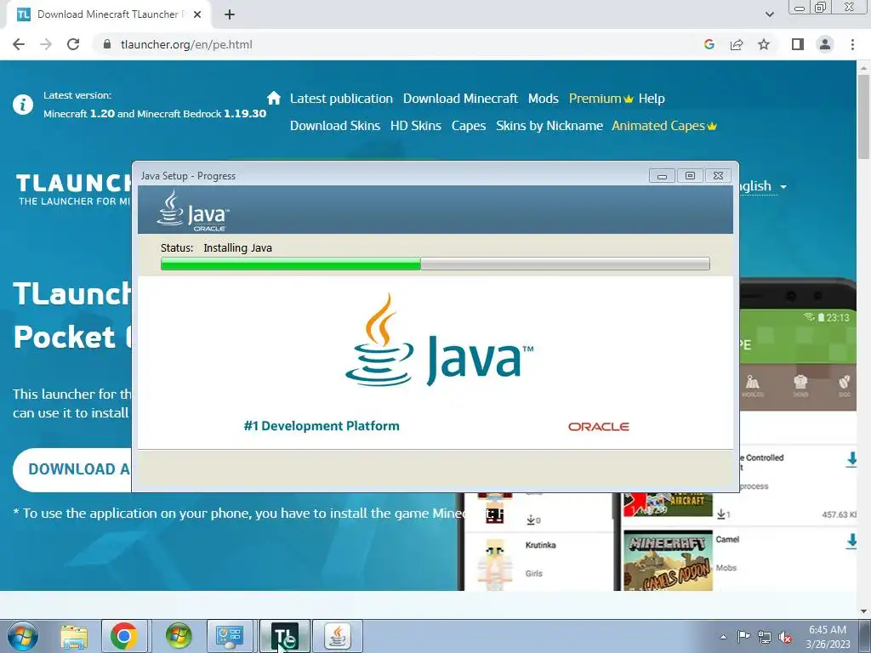Share this page via share icon
The width and height of the screenshot is (871, 653).
pyautogui.click(x=737, y=44)
